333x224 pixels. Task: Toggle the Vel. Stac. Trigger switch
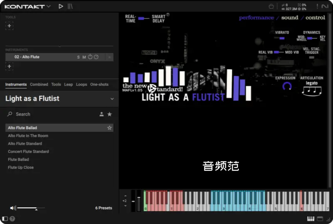[311, 58]
